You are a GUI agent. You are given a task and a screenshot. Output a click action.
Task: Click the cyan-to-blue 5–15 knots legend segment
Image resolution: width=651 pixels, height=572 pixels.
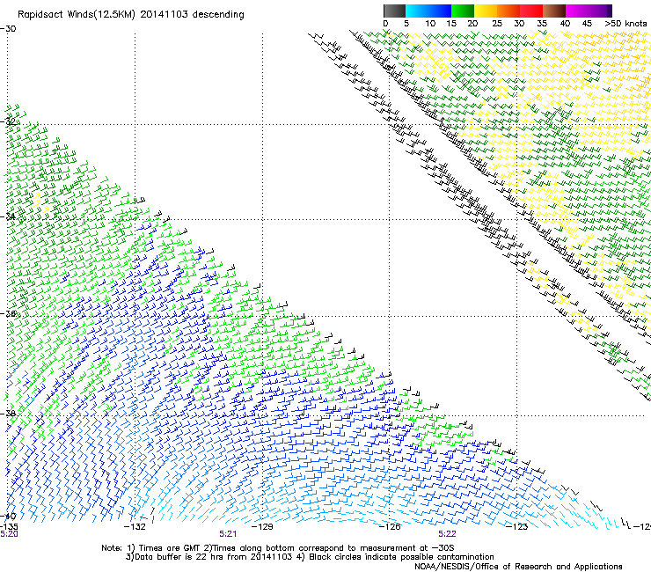pyautogui.click(x=428, y=11)
